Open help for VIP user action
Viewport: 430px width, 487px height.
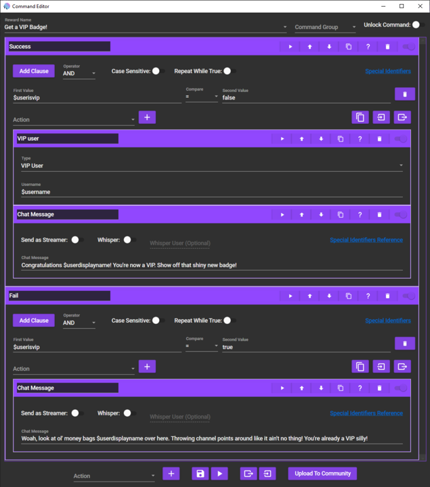coord(360,139)
